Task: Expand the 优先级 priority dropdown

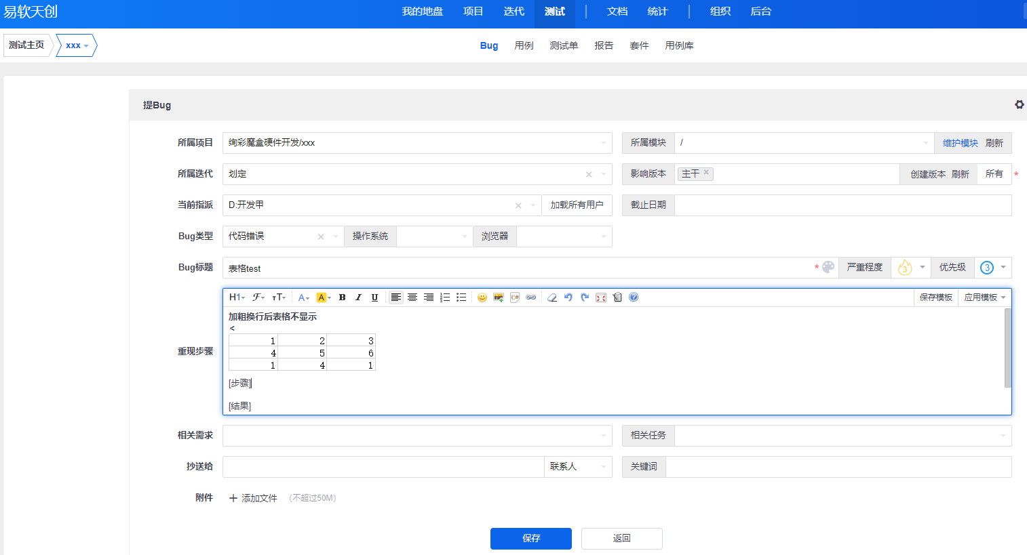Action: (x=994, y=268)
